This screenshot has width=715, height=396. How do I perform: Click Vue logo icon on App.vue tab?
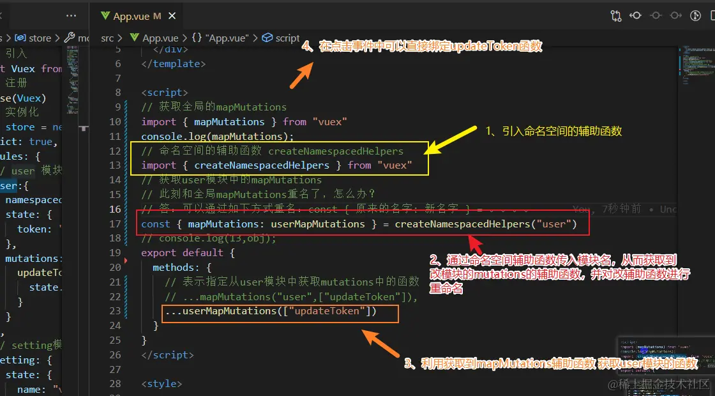point(105,16)
